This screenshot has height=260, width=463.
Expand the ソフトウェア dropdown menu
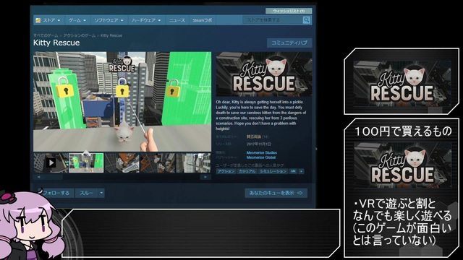109,20
